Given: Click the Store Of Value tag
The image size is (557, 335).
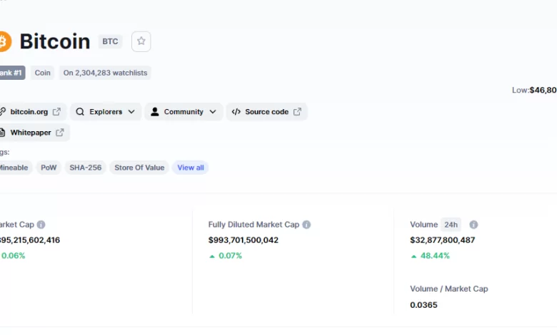Looking at the screenshot, I should tap(139, 167).
